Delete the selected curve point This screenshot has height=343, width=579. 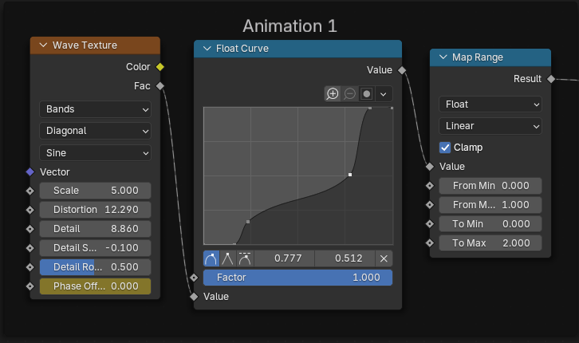click(384, 258)
